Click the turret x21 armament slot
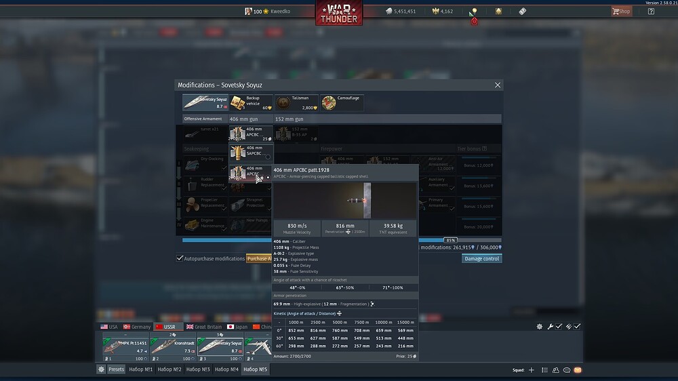Viewport: 678px width, 381px height. [x=205, y=134]
